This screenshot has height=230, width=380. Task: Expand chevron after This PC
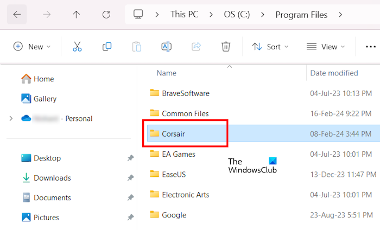(x=211, y=15)
